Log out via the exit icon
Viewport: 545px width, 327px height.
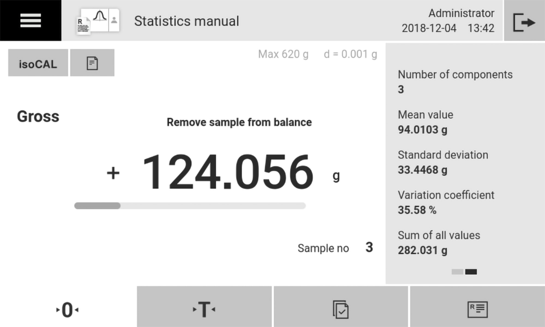click(525, 22)
